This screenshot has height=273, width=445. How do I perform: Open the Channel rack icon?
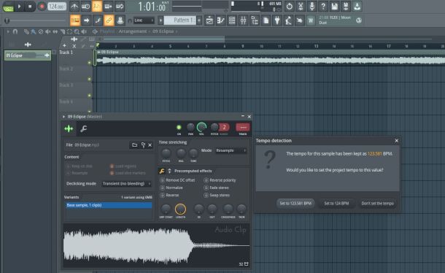click(232, 20)
